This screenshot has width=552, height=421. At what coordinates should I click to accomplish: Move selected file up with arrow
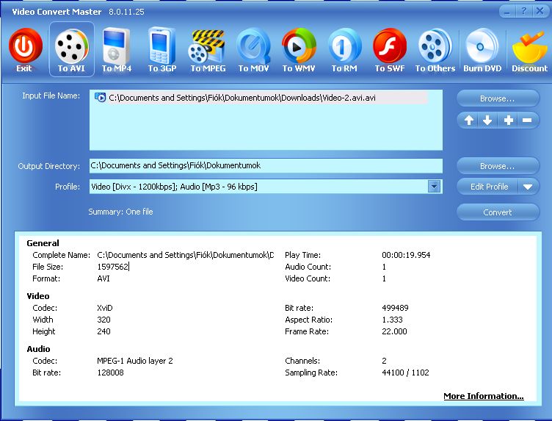(x=468, y=120)
